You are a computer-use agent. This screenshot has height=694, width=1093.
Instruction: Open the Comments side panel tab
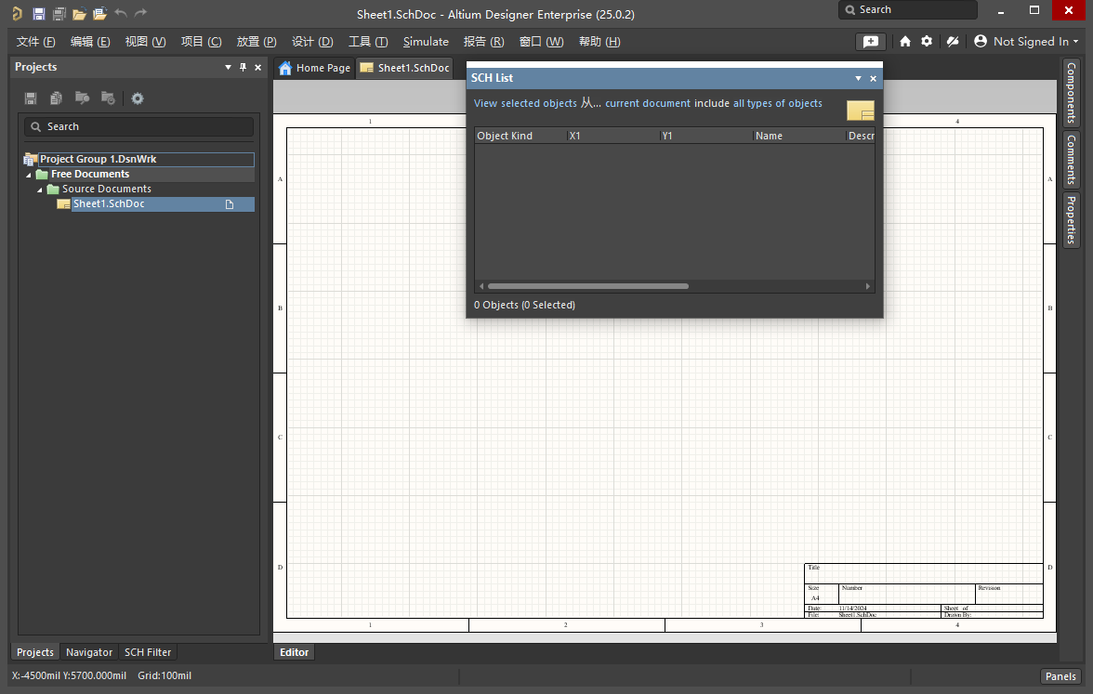(1071, 160)
